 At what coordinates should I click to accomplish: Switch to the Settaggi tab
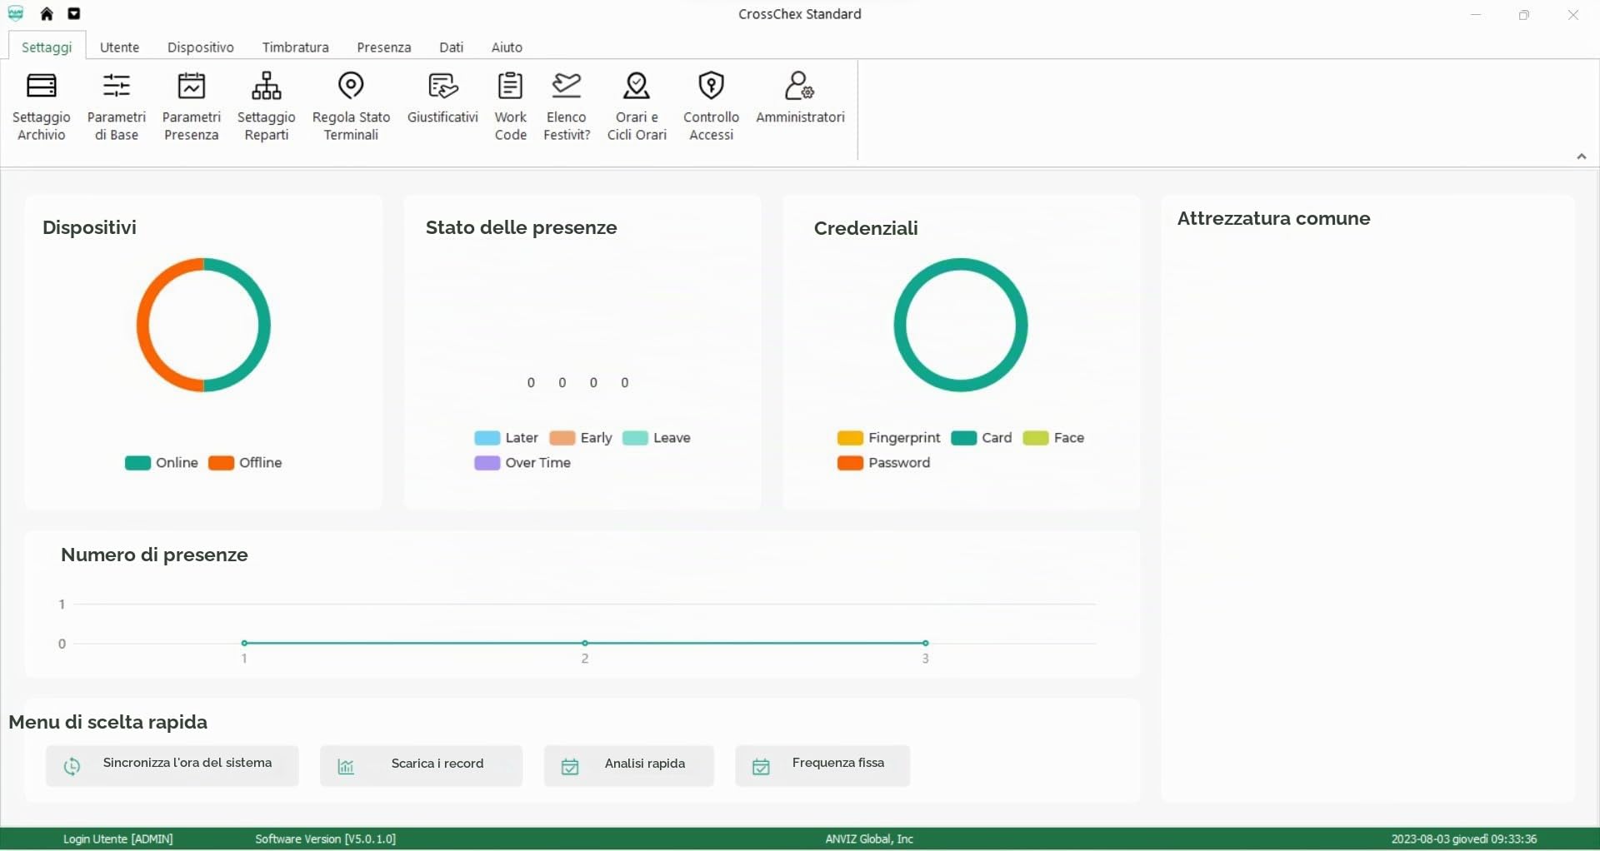pos(47,47)
